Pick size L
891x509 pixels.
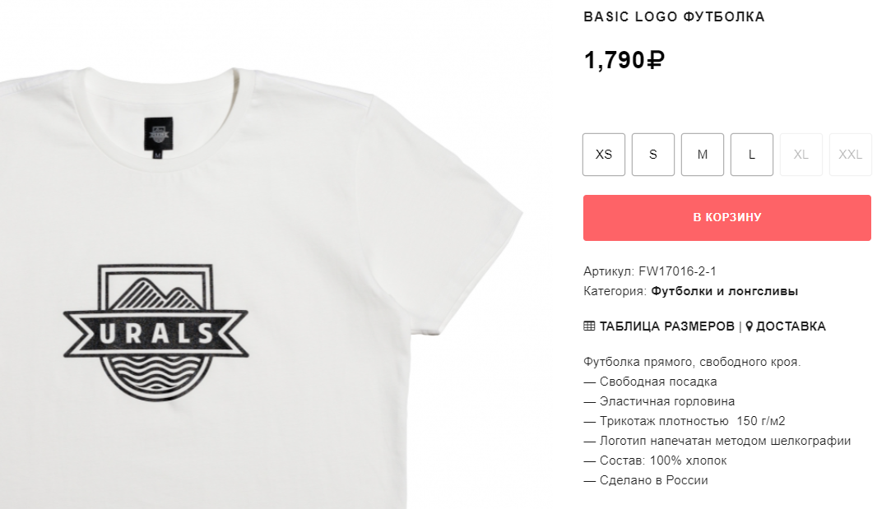(x=752, y=155)
